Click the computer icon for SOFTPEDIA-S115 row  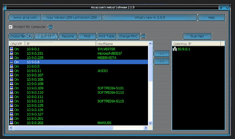(x=11, y=101)
